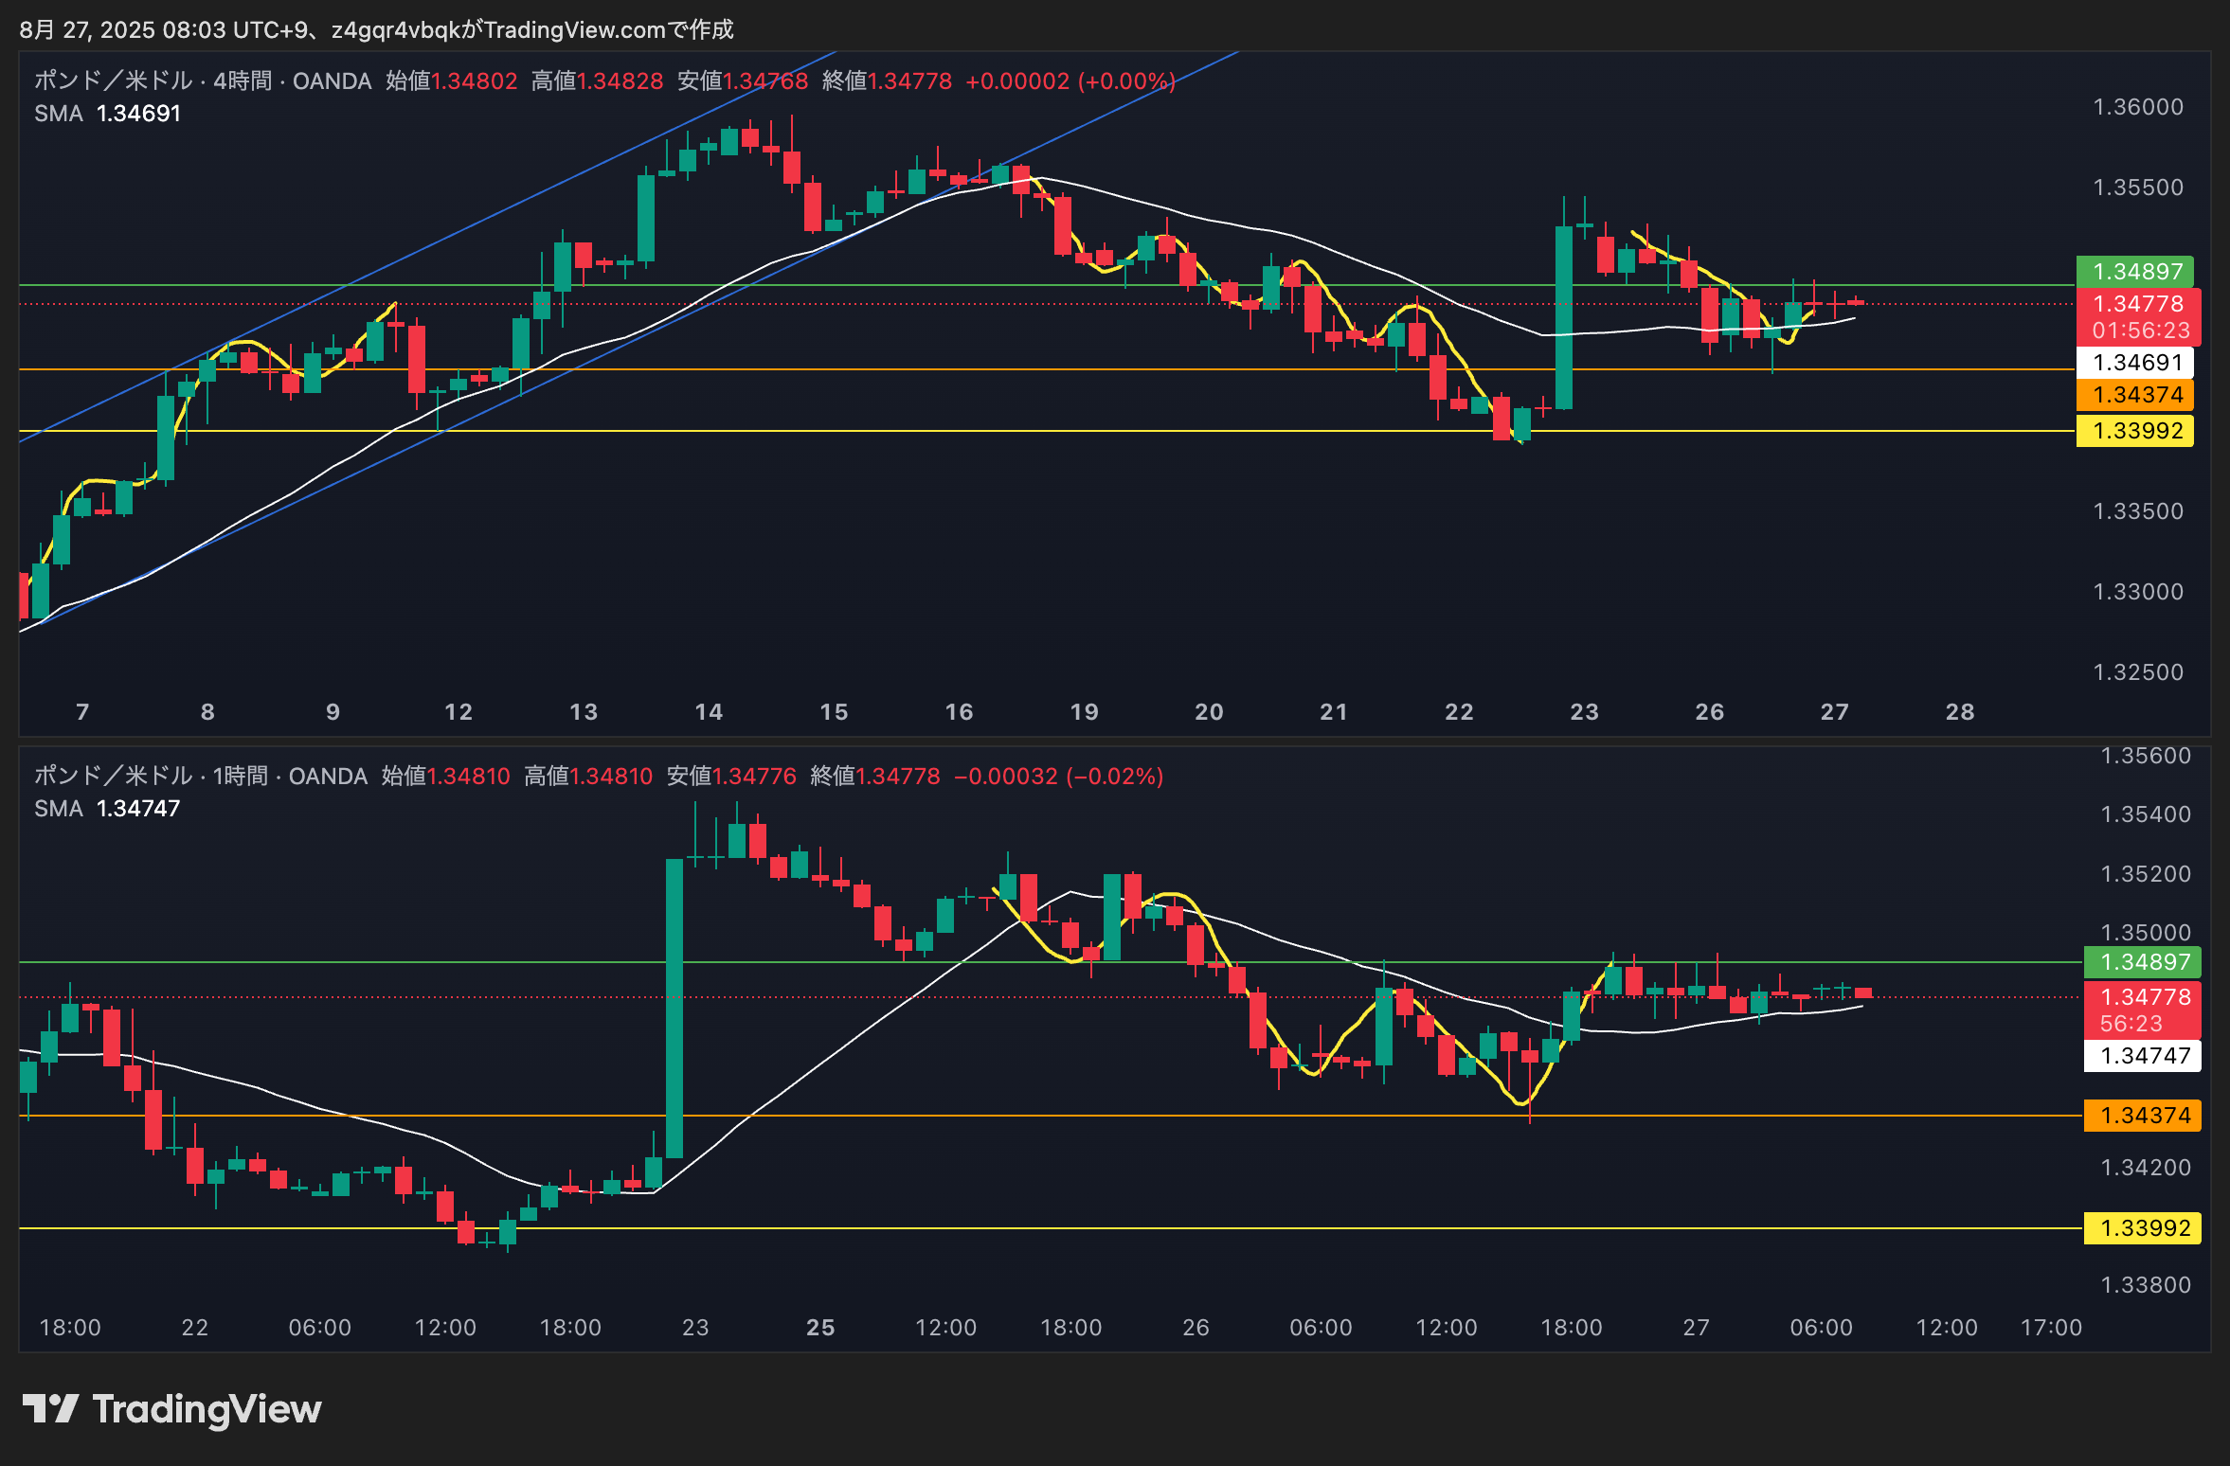Image resolution: width=2230 pixels, height=1466 pixels.
Task: Click the red 1.34778 current price label on 4-hour chart
Action: coord(2137,316)
